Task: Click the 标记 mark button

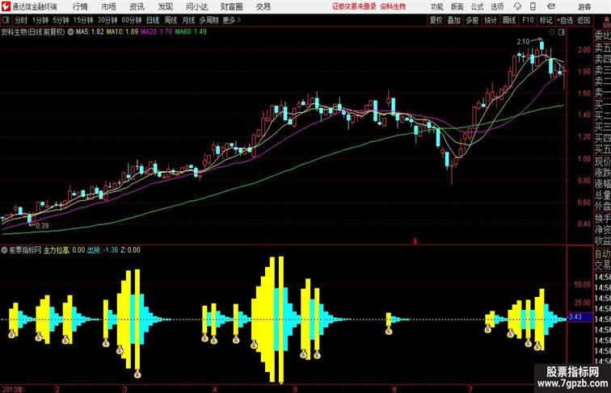Action: click(546, 20)
